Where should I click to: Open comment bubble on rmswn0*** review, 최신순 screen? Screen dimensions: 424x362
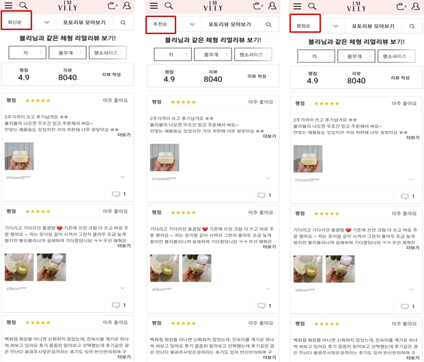coord(119,194)
